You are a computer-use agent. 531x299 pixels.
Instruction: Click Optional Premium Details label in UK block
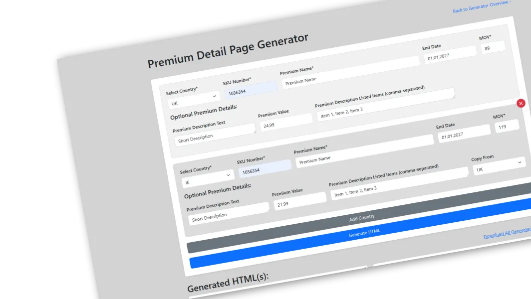click(204, 112)
